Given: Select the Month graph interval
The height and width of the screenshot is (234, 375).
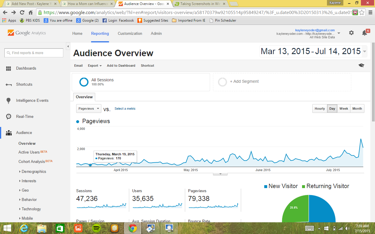Looking at the screenshot, I should [357, 109].
